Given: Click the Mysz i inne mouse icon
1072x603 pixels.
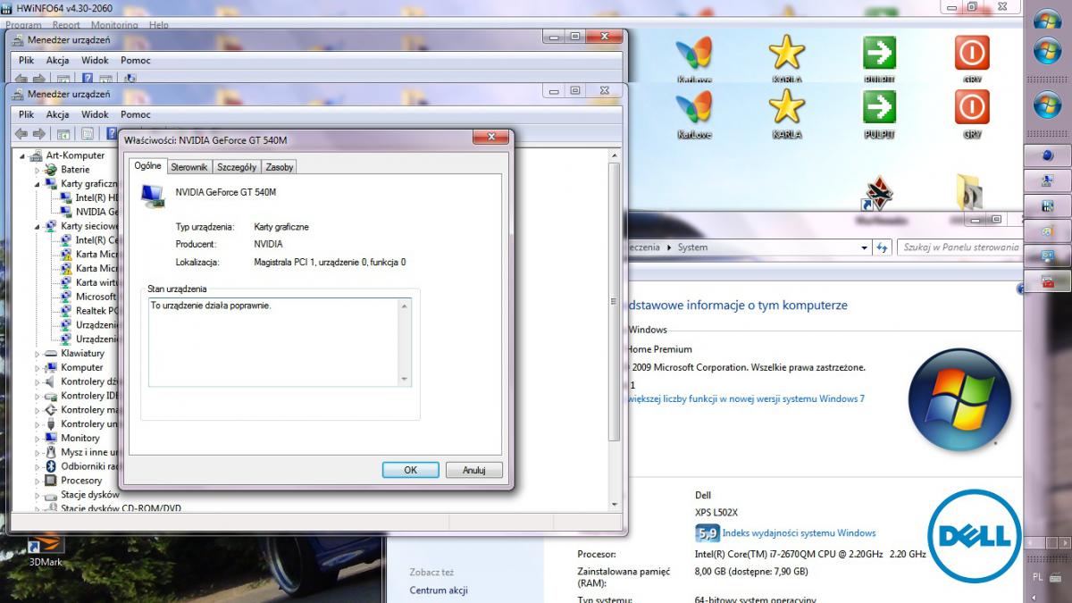Looking at the screenshot, I should pos(51,452).
